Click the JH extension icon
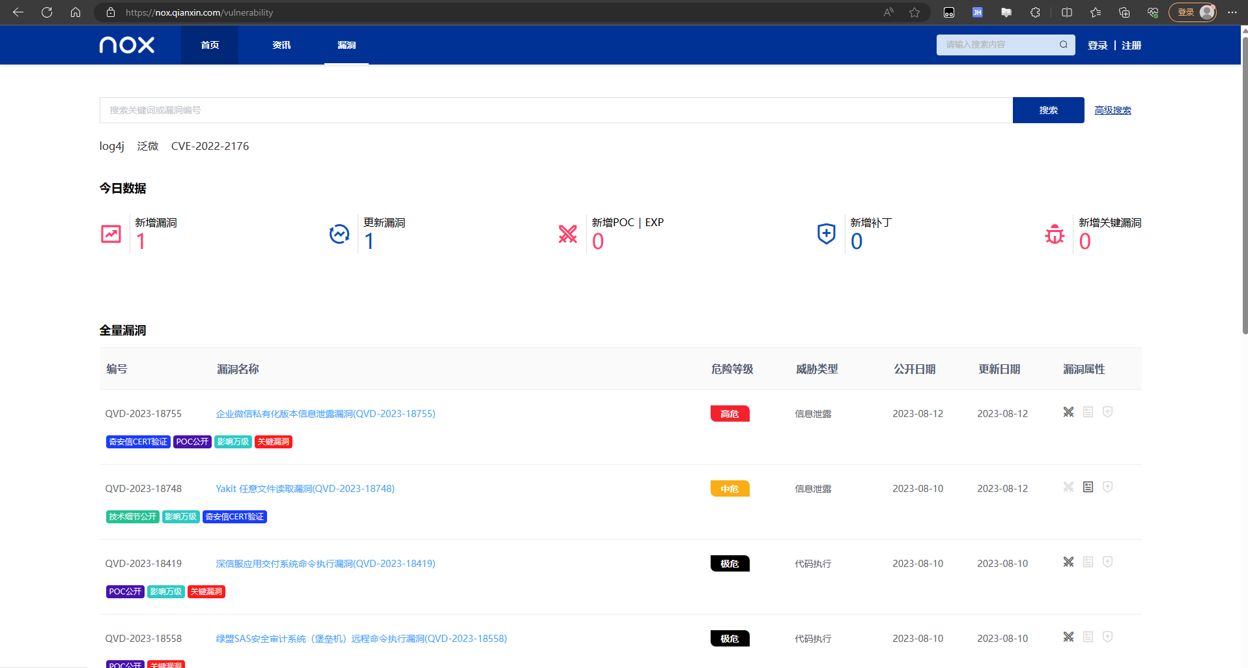The height and width of the screenshot is (668, 1248). coord(978,12)
